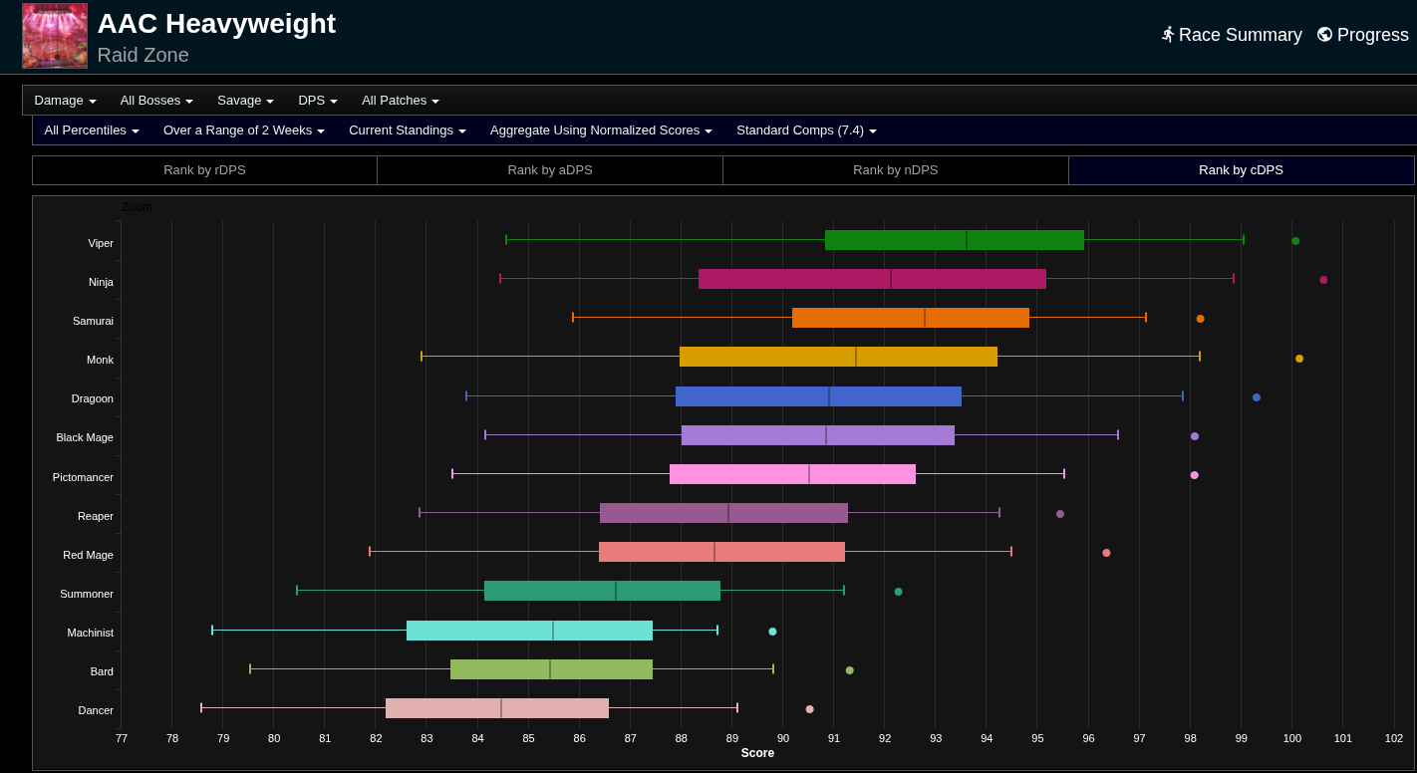Click the Samurai outlier dot

(1200, 319)
